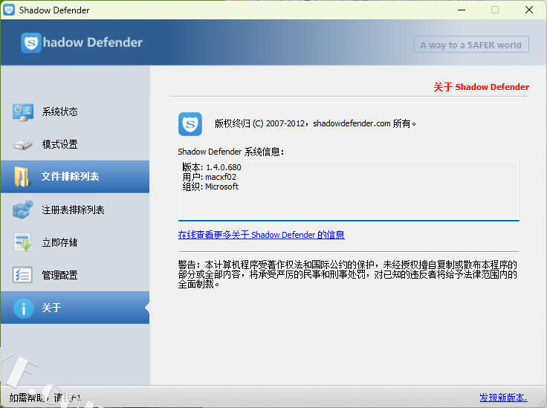Image resolution: width=547 pixels, height=408 pixels.
Task: Close the Shadow Defender window
Action: click(529, 10)
